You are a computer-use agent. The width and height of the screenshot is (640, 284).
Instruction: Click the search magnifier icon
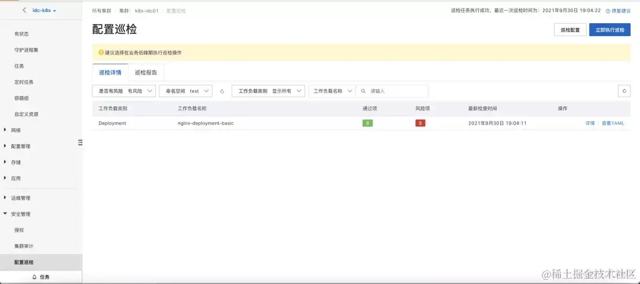click(x=363, y=91)
